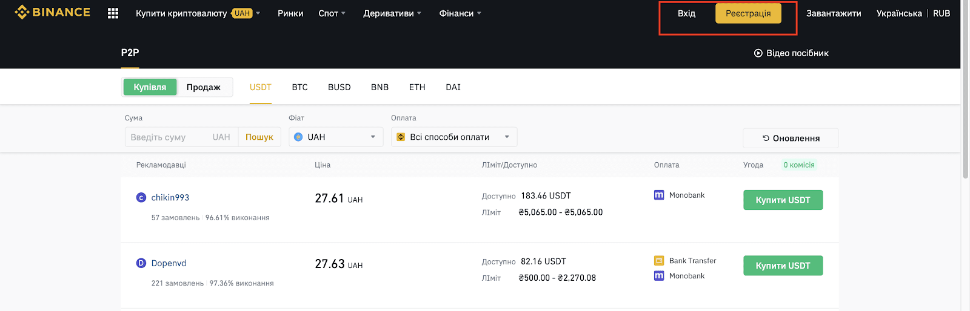This screenshot has height=311, width=970.
Task: Click price 27.61 UAH
Action: 339,198
